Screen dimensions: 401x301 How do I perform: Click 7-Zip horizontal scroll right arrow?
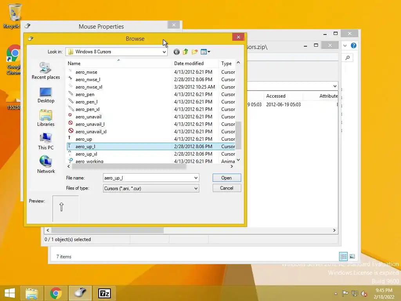point(334,230)
